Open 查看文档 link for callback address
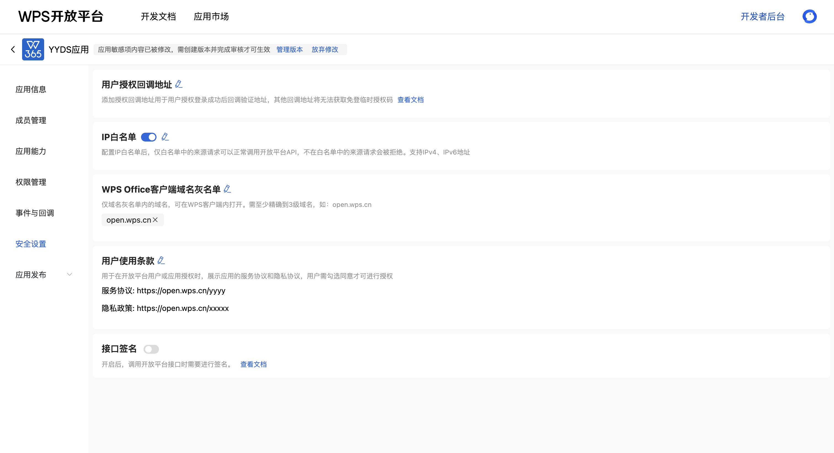The height and width of the screenshot is (453, 834). [410, 100]
